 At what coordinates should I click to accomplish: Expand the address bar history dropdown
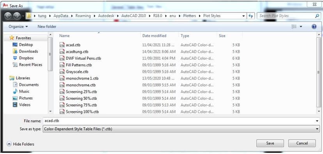click(244, 16)
